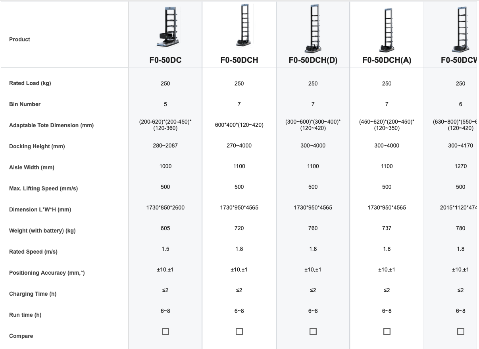Open the F0-50DCH(D) robot product image
Viewport: 479px width, 349px height.
click(x=313, y=29)
